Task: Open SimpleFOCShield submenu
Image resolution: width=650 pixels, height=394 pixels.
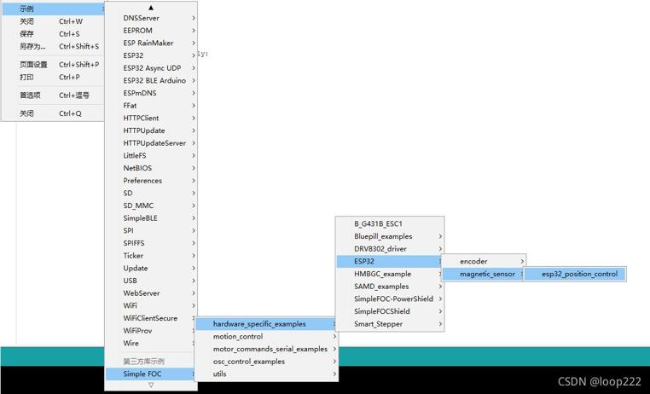Action: [x=390, y=311]
